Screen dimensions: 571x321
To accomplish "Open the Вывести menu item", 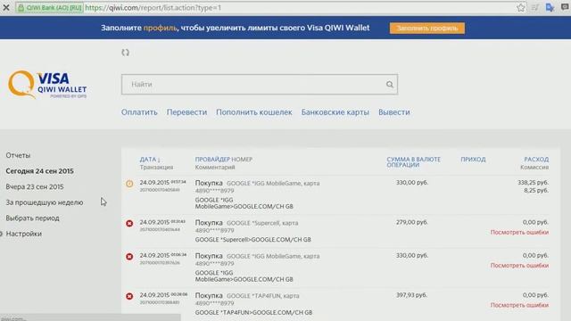I will point(394,112).
